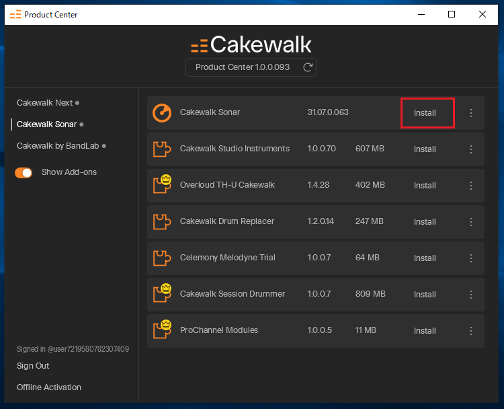Close the Product Center window
The image size is (504, 409).
pos(482,15)
